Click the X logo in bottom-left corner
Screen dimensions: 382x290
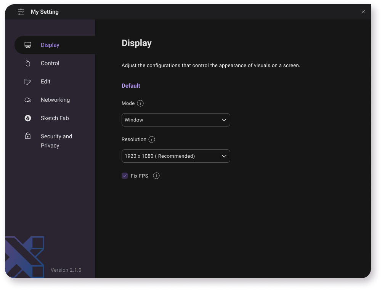(24, 256)
